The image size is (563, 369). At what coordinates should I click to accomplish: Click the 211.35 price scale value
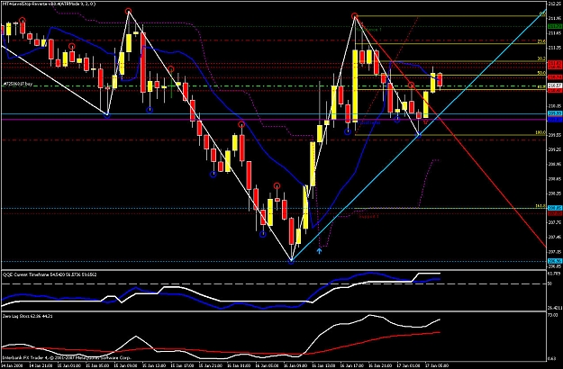[x=555, y=48]
